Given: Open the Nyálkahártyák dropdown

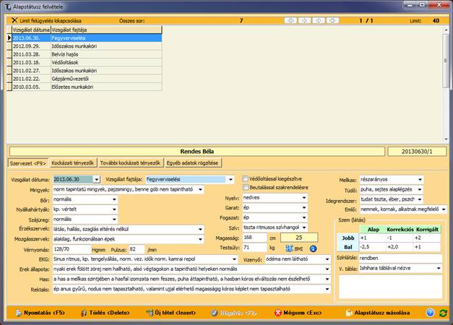Looking at the screenshot, I should tap(114, 209).
